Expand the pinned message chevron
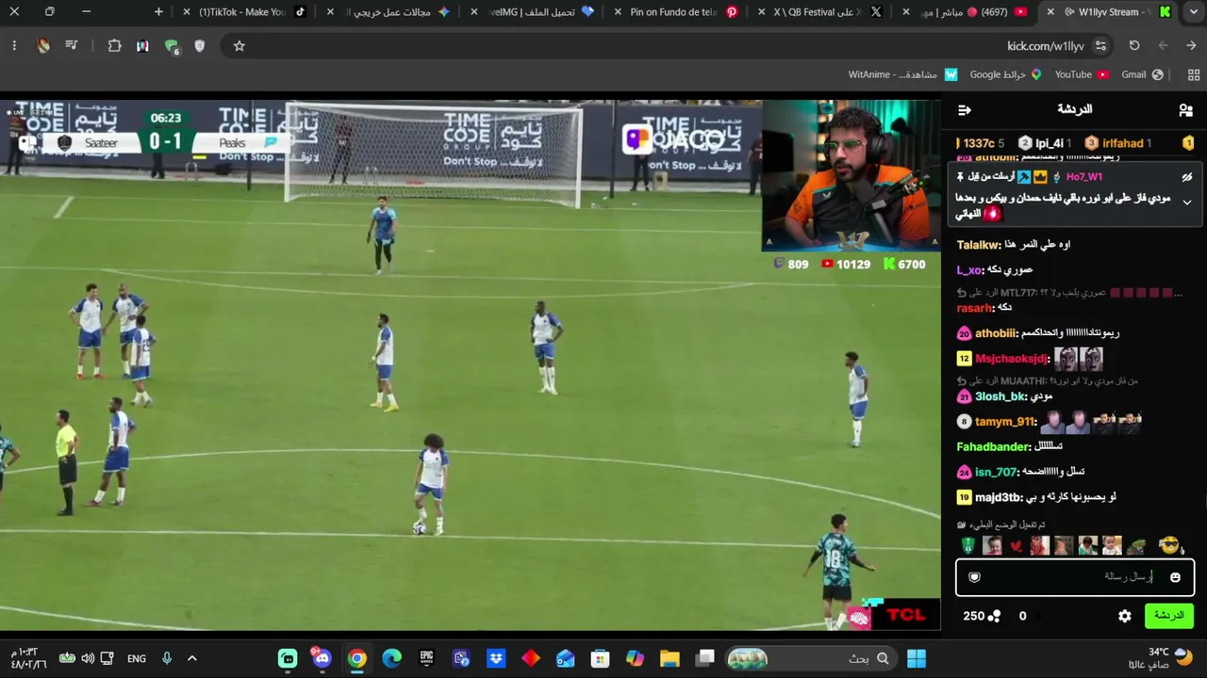The width and height of the screenshot is (1207, 678). [x=1187, y=202]
